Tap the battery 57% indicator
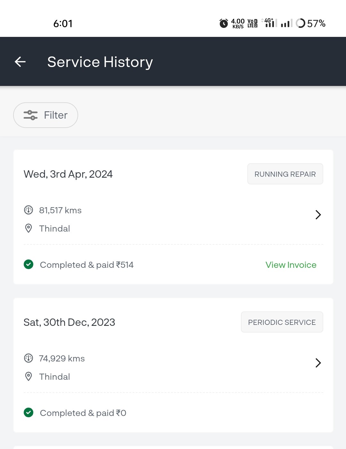Viewport: 346px width, 449px height. click(x=310, y=23)
